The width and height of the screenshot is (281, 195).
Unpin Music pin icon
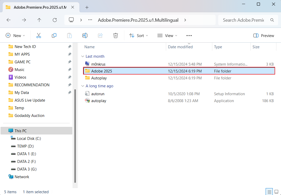[x=69, y=70]
